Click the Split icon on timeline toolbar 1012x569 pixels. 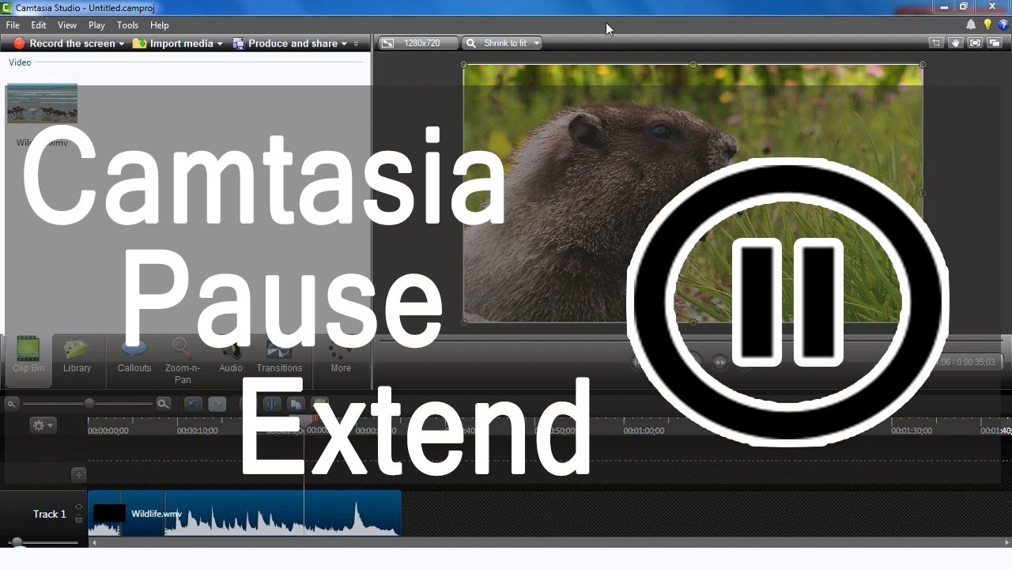point(271,404)
